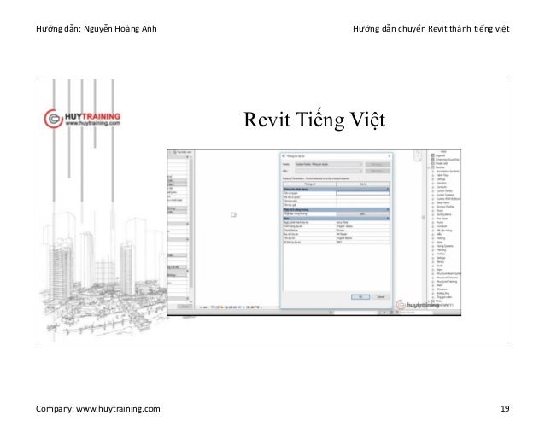
Task: Select Sheets (all) in the project browser
Action: tap(442, 163)
